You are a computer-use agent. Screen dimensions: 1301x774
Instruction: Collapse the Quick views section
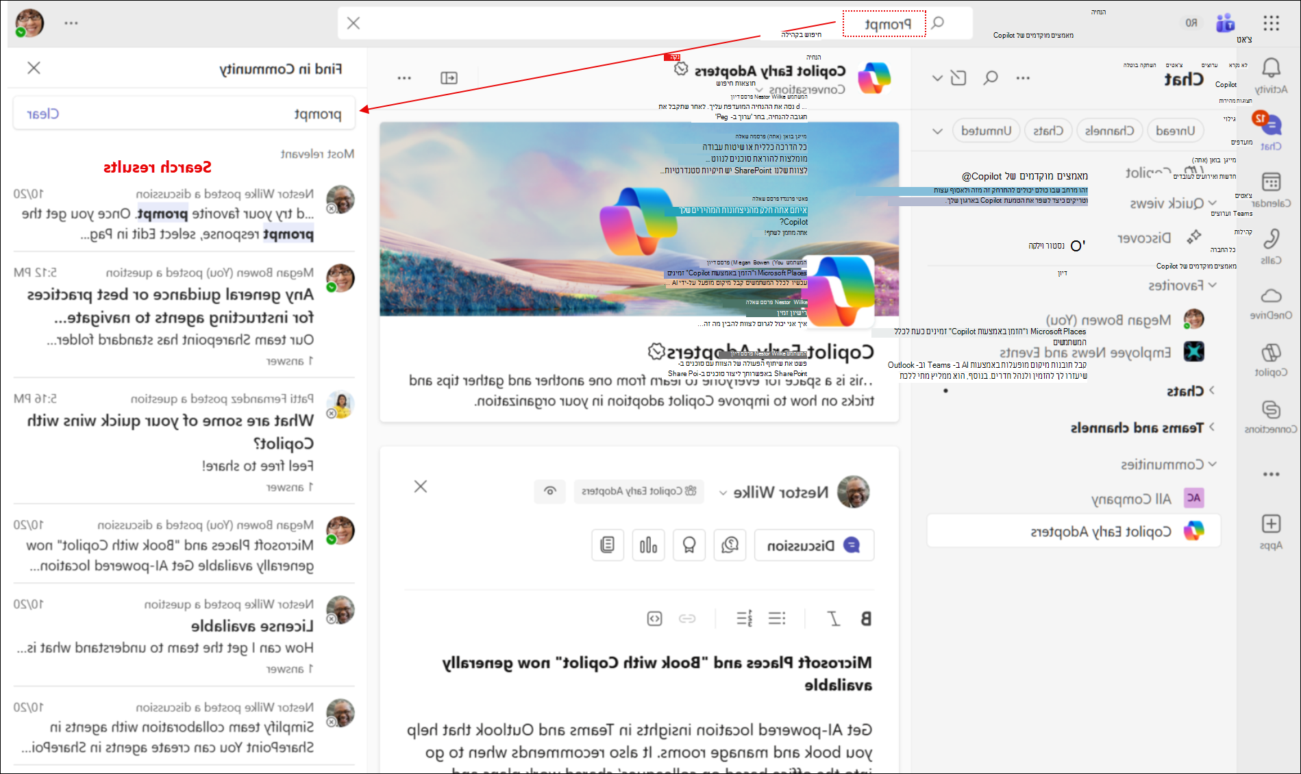1213,203
